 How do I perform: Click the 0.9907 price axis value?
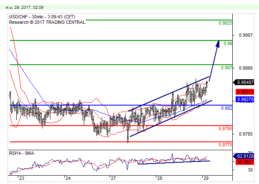[246, 35]
